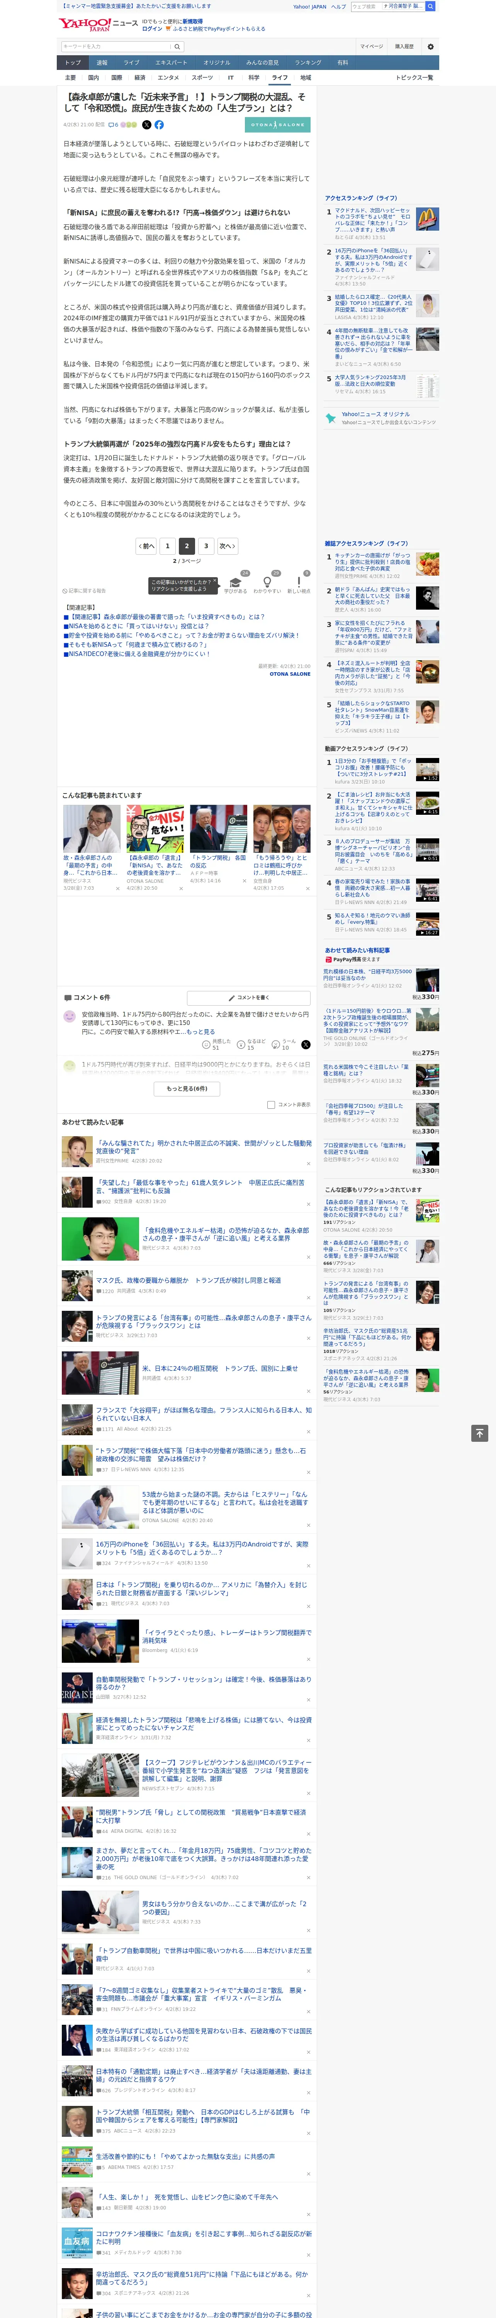Click コメントを書く button

click(x=248, y=997)
